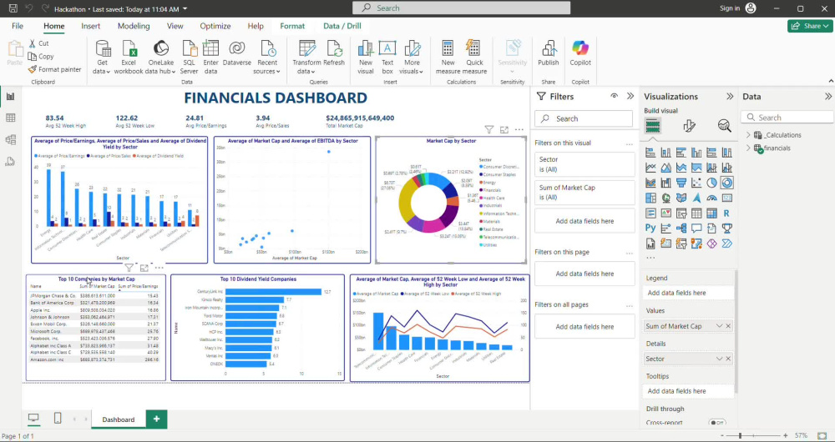Click the zoom in plus button
This screenshot has height=442, width=835.
tap(787, 435)
